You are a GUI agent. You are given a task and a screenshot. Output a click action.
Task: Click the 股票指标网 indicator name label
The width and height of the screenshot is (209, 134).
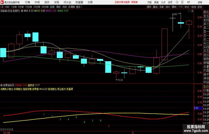click(9, 85)
